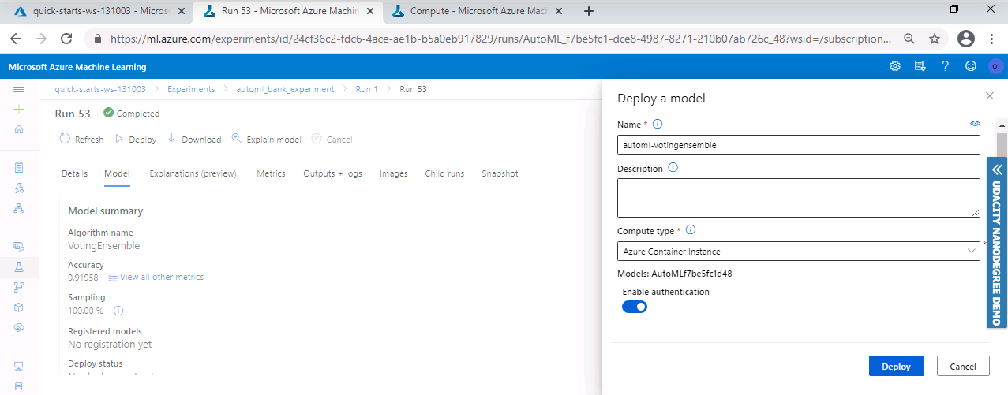
Task: Open the browser profile icon
Action: tap(965, 39)
